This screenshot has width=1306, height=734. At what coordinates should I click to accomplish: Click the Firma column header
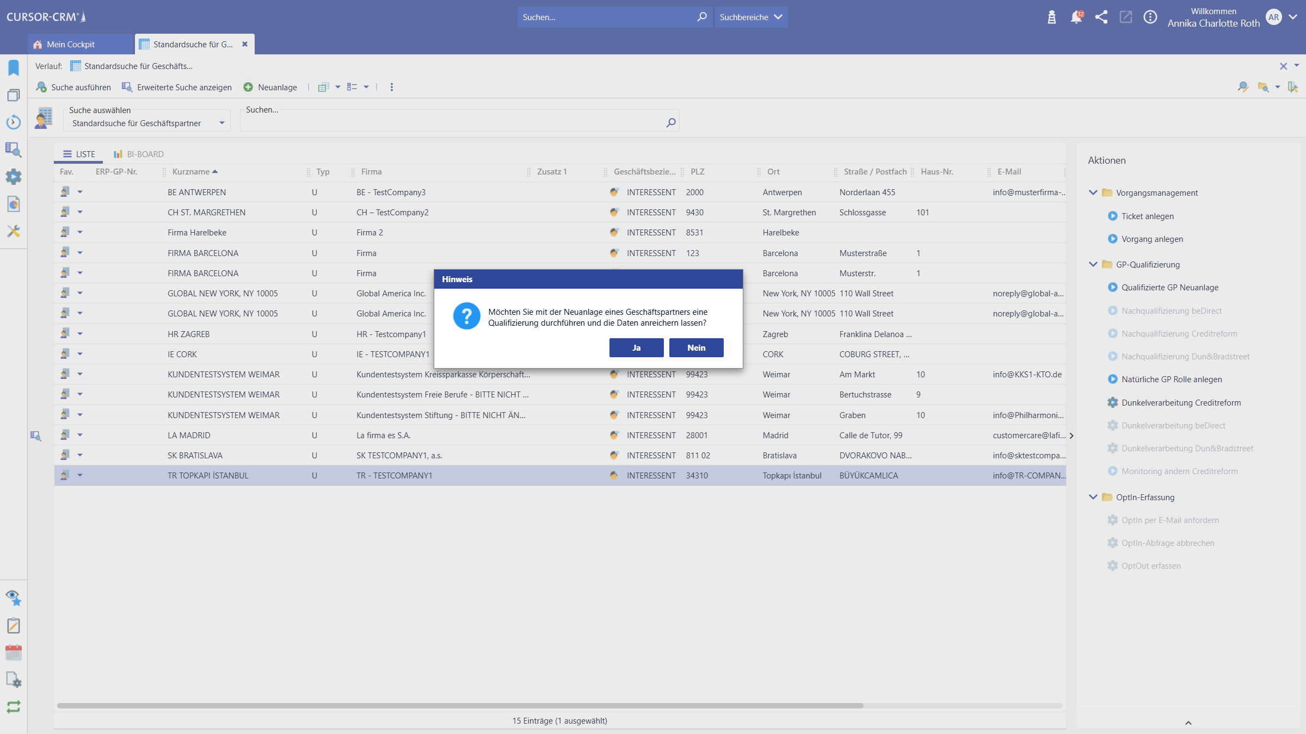click(x=372, y=171)
